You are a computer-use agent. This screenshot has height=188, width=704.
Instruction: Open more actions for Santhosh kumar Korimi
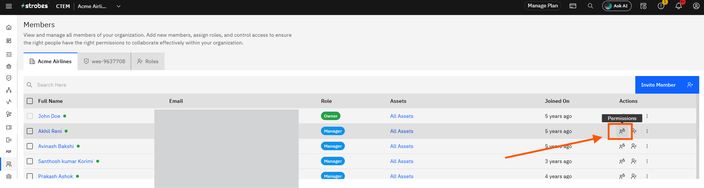(647, 161)
